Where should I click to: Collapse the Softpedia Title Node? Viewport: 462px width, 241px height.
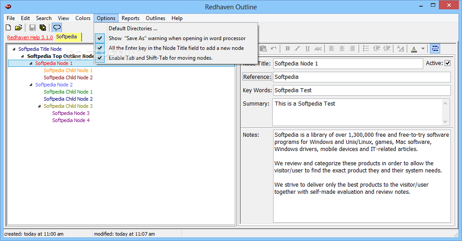pyautogui.click(x=14, y=49)
